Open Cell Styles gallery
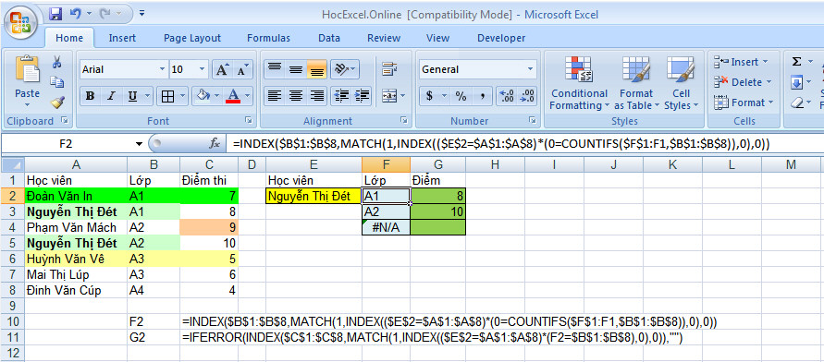 pos(681,83)
